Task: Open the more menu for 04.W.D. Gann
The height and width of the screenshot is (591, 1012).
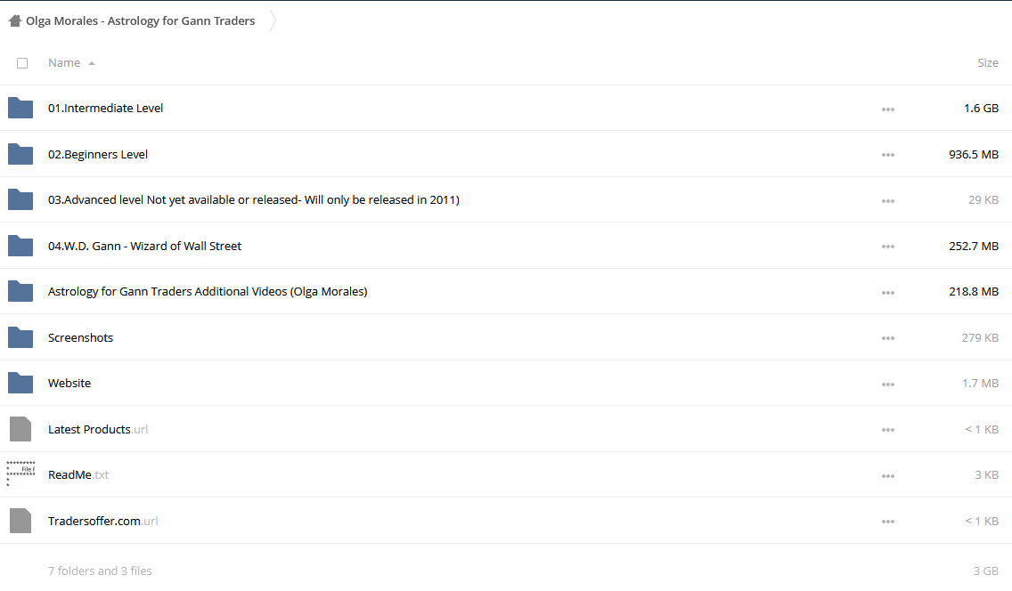Action: (x=888, y=247)
